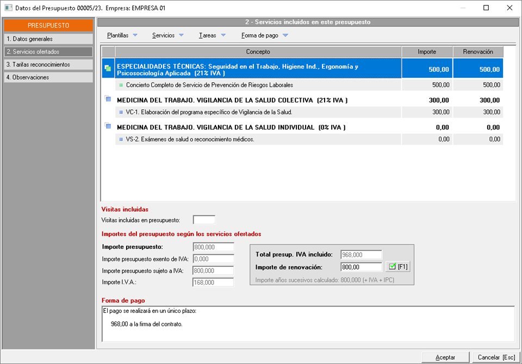The image size is (522, 364).
Task: Click the icon beside VIGILANCIA DE LA SALUD INDIVIDUAL
Action: coord(108,127)
